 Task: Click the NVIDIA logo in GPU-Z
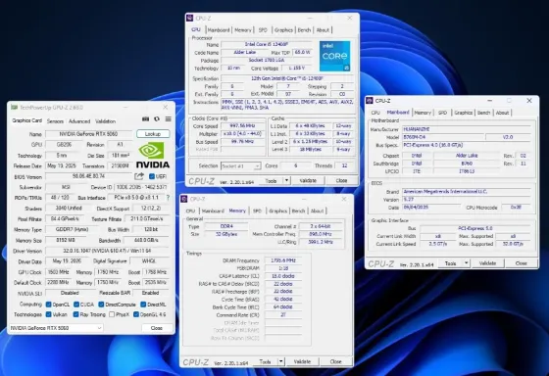tap(153, 155)
